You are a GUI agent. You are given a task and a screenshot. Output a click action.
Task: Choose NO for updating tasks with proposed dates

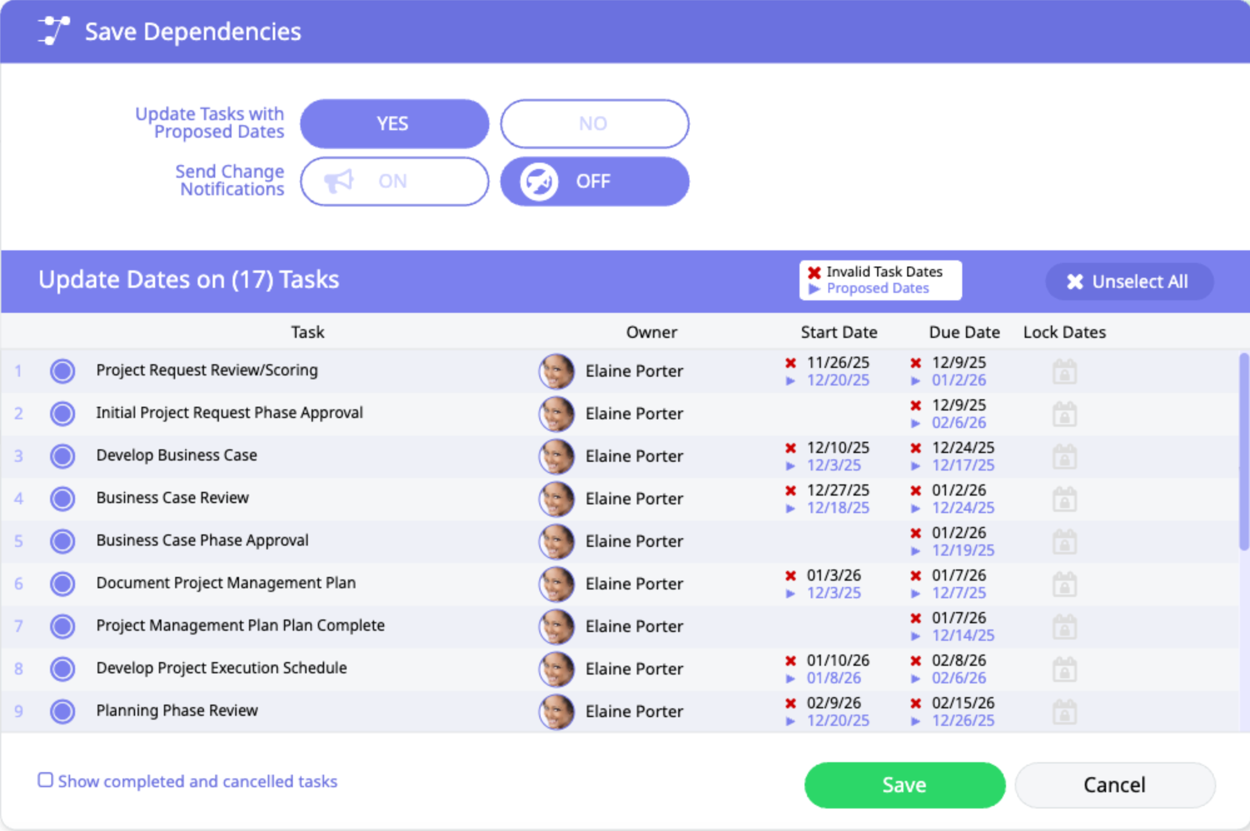click(594, 124)
